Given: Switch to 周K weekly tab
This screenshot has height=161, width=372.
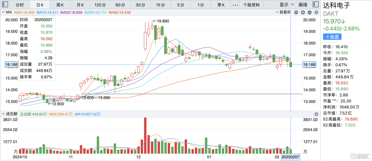Looking at the screenshot, I should pyautogui.click(x=60, y=5).
